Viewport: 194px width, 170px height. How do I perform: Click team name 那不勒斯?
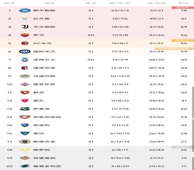coord(44,10)
